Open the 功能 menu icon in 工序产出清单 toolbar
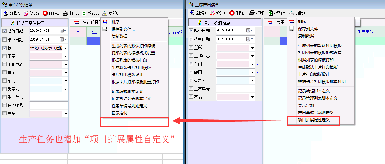 pyautogui.click(x=291, y=13)
